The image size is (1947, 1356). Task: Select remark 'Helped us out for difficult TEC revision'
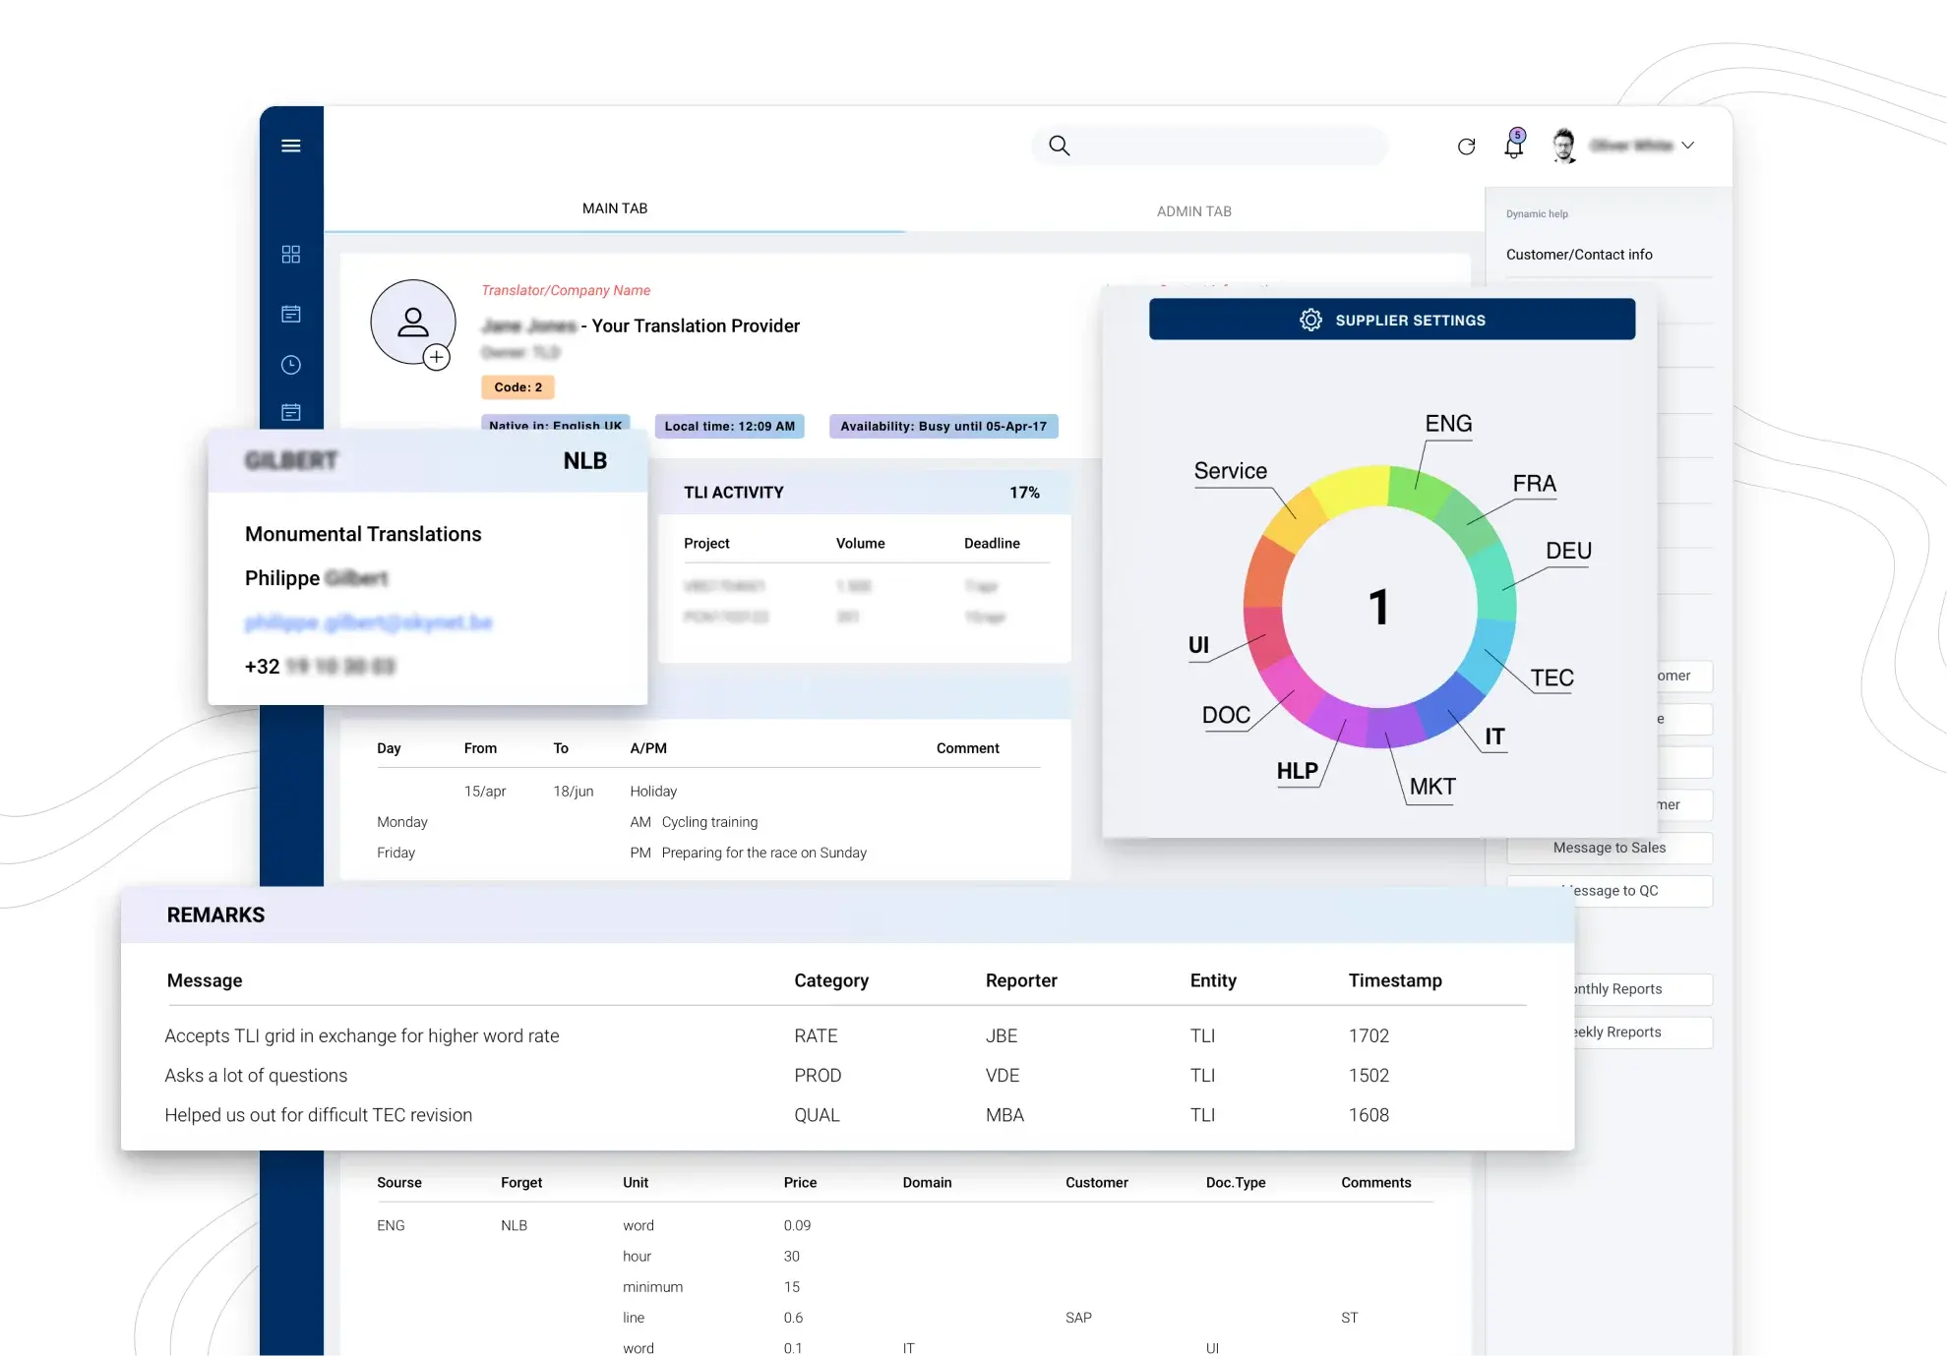319,1115
